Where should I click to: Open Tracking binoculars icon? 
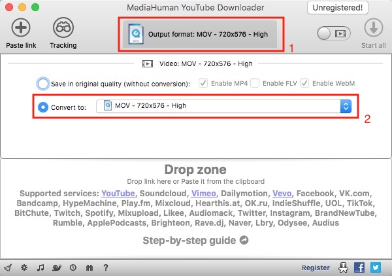click(x=63, y=27)
